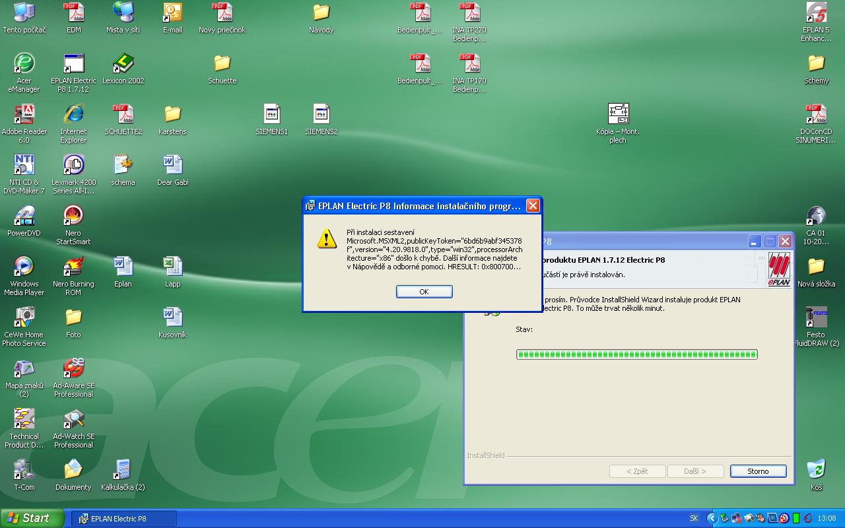Select CeWe Home Photo Service icon

click(24, 327)
